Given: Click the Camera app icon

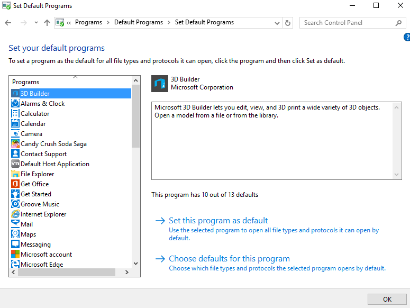Looking at the screenshot, I should [x=15, y=133].
